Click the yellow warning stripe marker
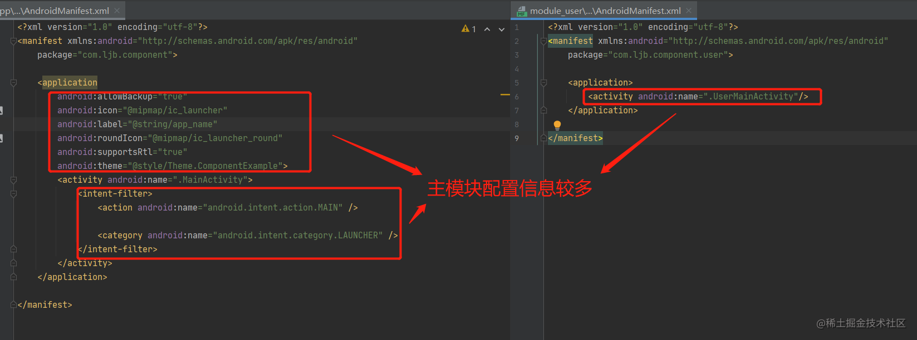 tap(505, 95)
